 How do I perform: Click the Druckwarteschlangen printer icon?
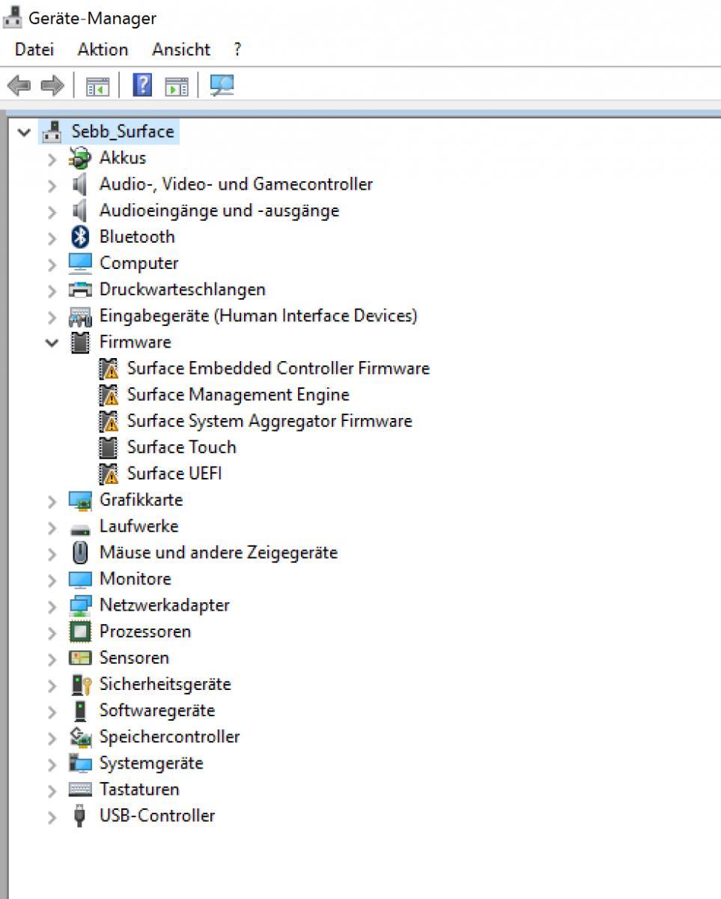79,289
